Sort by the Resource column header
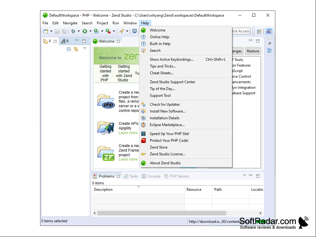The image size is (316, 237). tap(198, 190)
